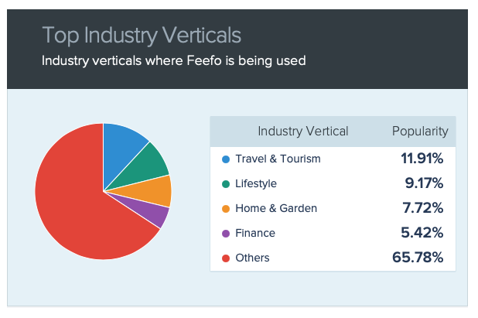Screen dimensions: 478x318
Task: Click the Lifestyle row label
Action: click(256, 183)
